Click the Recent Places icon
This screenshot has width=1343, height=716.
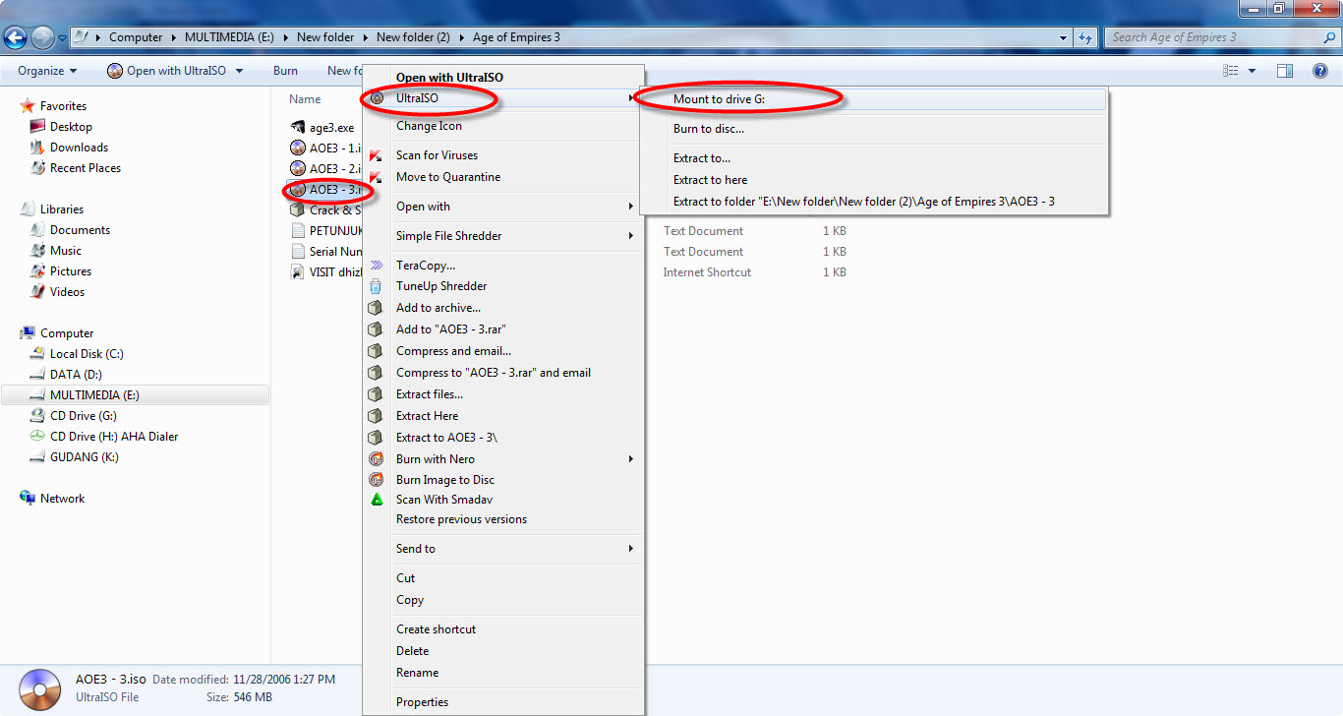click(x=37, y=167)
